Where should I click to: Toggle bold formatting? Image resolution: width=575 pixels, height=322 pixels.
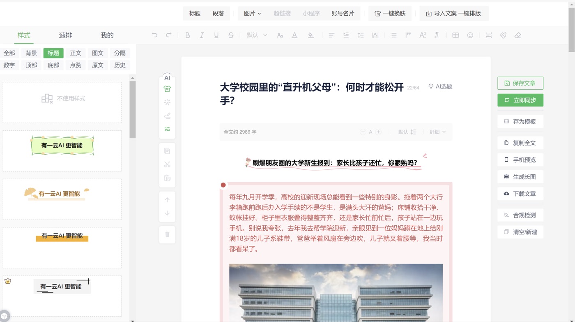(187, 35)
